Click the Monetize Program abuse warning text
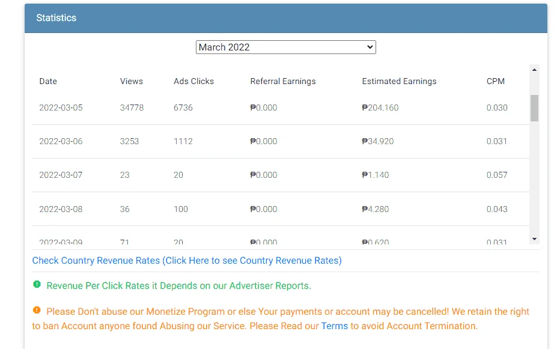This screenshot has width=557, height=349. [281, 319]
